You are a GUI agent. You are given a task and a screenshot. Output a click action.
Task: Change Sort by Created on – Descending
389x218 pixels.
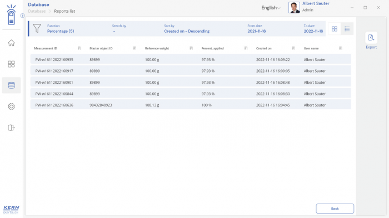click(187, 29)
